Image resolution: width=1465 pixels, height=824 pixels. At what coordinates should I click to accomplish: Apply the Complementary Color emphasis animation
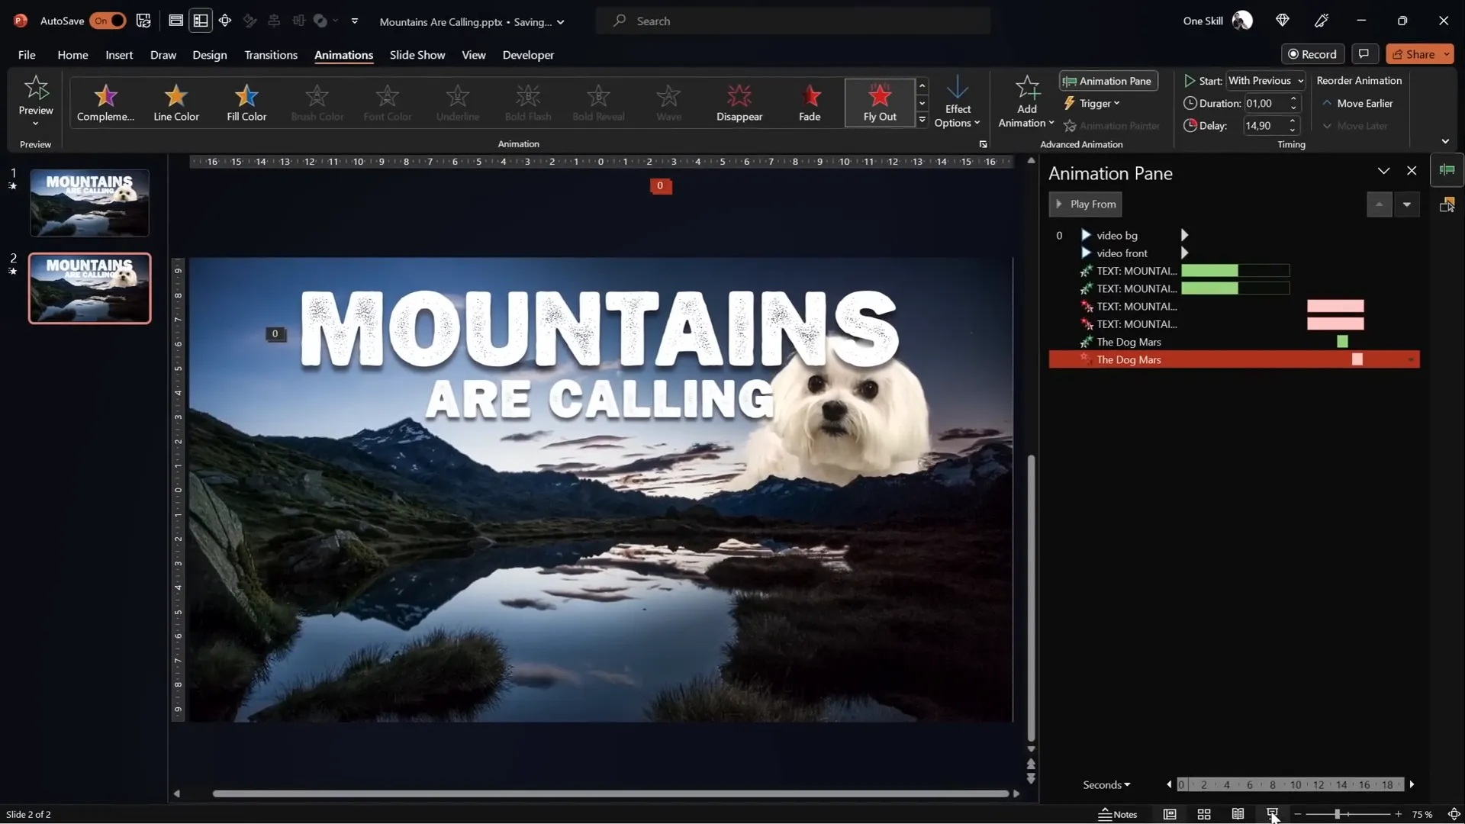tap(105, 102)
